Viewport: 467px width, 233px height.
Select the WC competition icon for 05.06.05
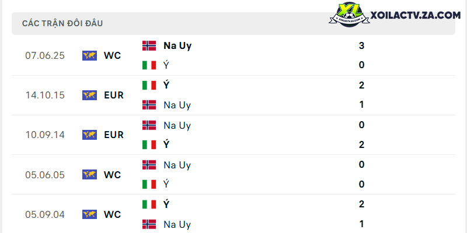point(89,174)
